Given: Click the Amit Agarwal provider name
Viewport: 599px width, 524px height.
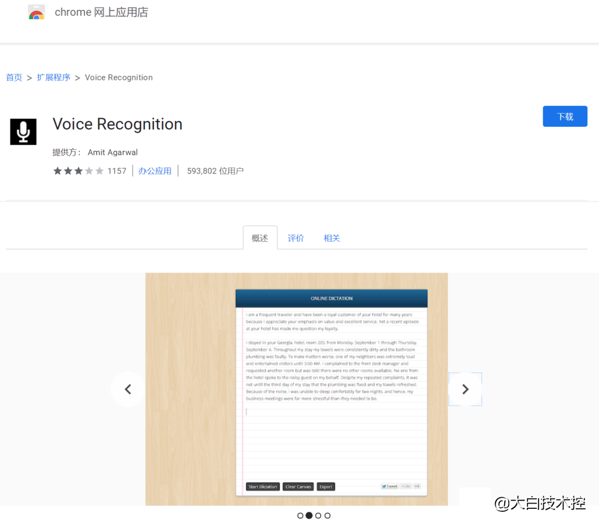Looking at the screenshot, I should tap(113, 153).
